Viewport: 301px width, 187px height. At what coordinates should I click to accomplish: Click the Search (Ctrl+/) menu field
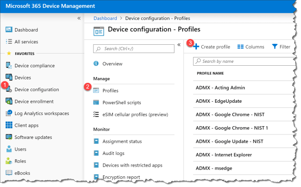134,49
